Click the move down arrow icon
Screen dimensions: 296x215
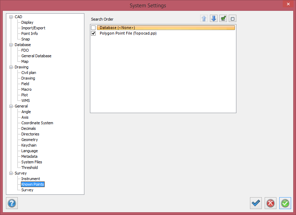pyautogui.click(x=214, y=18)
